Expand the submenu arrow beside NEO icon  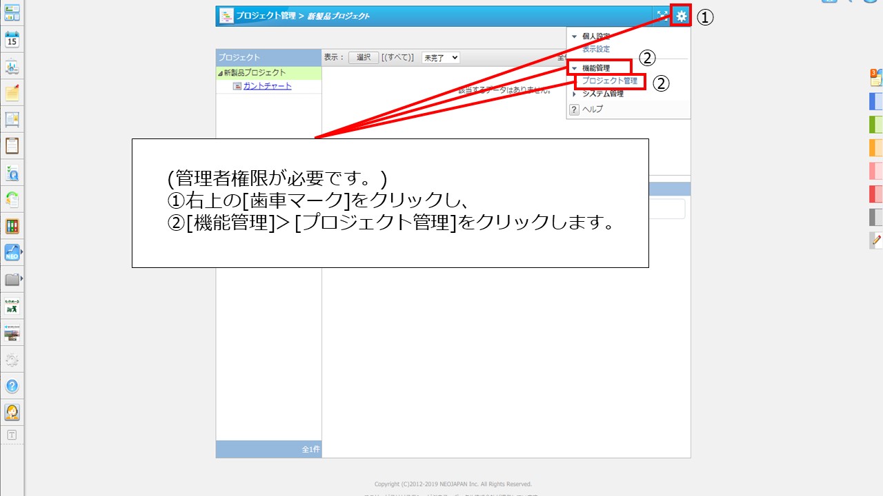pyautogui.click(x=22, y=253)
